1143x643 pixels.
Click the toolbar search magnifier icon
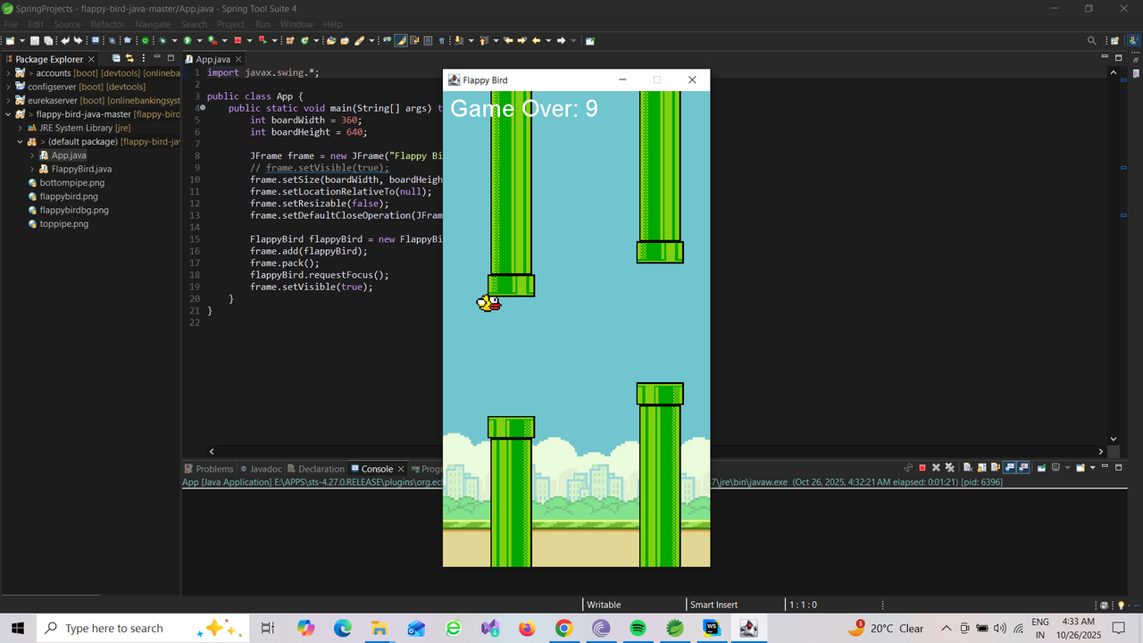tap(1091, 41)
